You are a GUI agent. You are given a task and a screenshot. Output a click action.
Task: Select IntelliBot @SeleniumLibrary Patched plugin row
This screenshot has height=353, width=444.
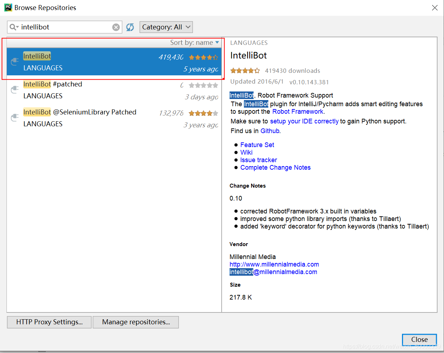pyautogui.click(x=114, y=118)
